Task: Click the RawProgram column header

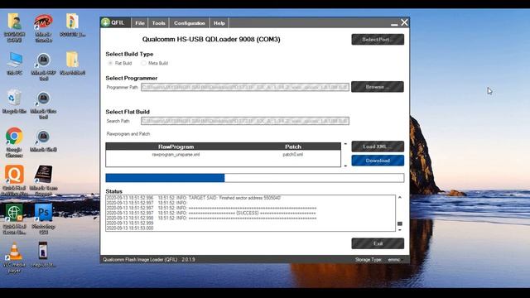Action: click(x=176, y=147)
